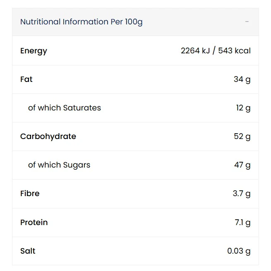The width and height of the screenshot is (271, 271).
Task: Select the Energy row label
Action: 34,51
